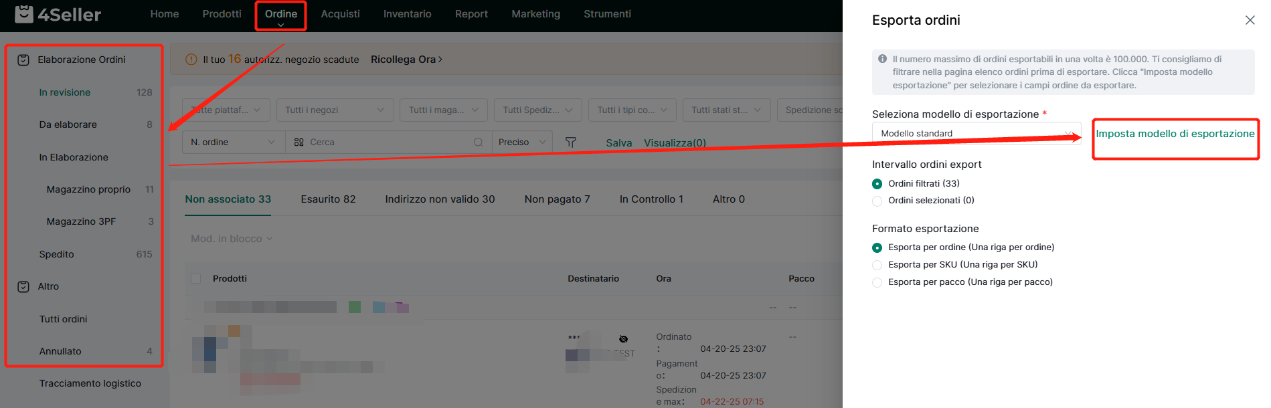Open the Tutti i negozi dropdown

coord(334,110)
